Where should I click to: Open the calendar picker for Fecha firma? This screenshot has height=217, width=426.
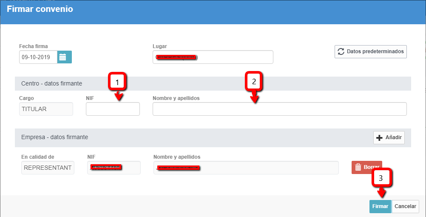point(65,57)
